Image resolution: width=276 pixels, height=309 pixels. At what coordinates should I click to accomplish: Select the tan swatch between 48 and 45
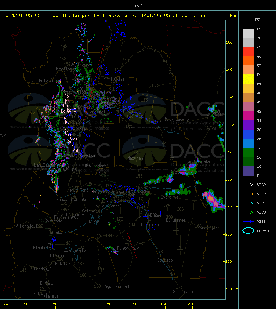click(248, 97)
